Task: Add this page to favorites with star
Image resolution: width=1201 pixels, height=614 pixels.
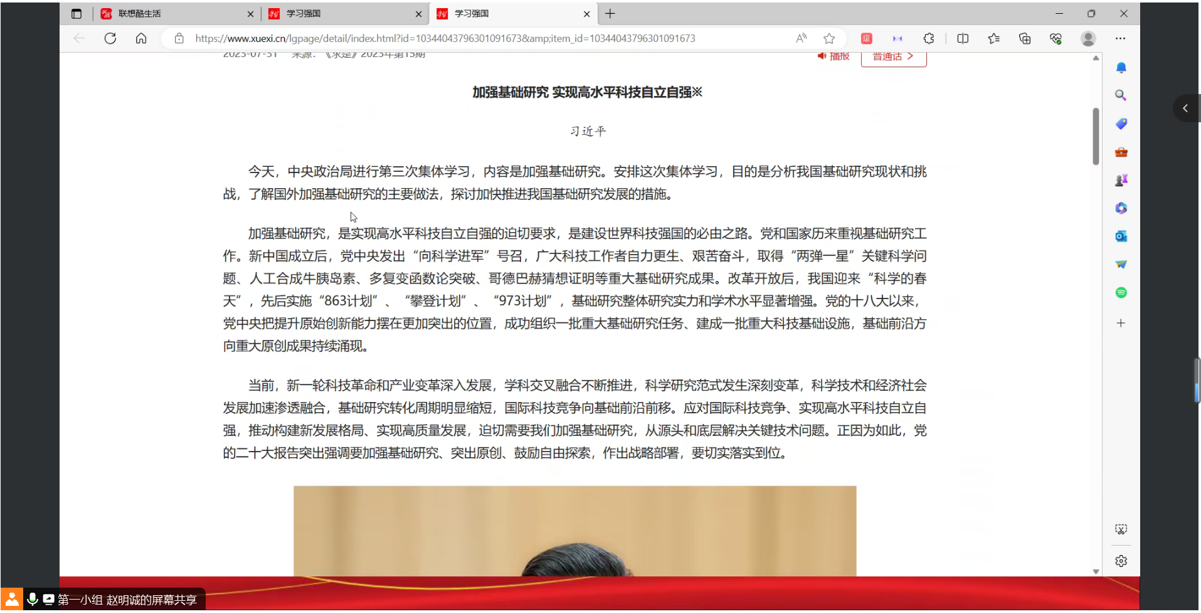Action: (829, 39)
